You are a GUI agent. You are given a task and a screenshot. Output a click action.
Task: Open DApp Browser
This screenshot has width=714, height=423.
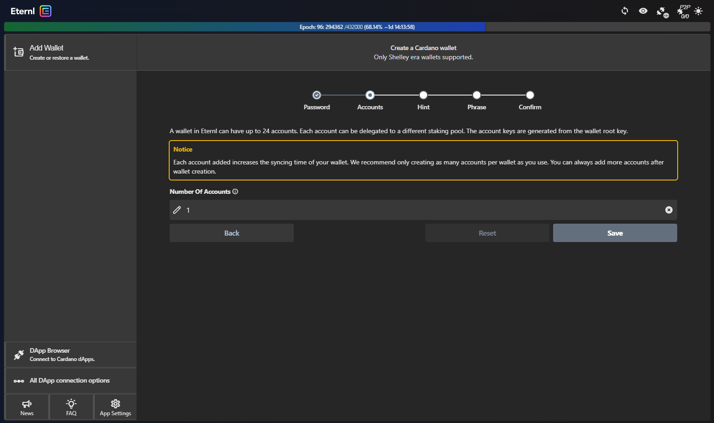point(70,355)
